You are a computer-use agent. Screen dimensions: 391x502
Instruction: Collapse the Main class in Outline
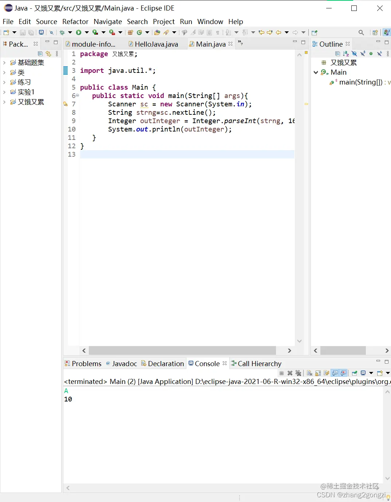tap(316, 72)
